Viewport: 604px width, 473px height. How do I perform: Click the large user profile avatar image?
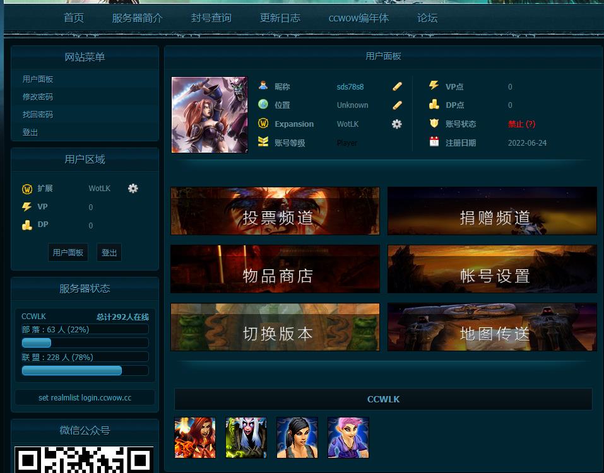(210, 115)
